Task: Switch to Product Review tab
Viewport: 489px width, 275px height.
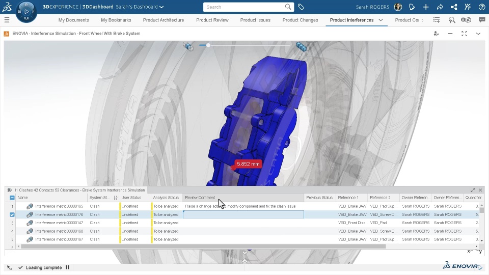Action: [x=212, y=20]
